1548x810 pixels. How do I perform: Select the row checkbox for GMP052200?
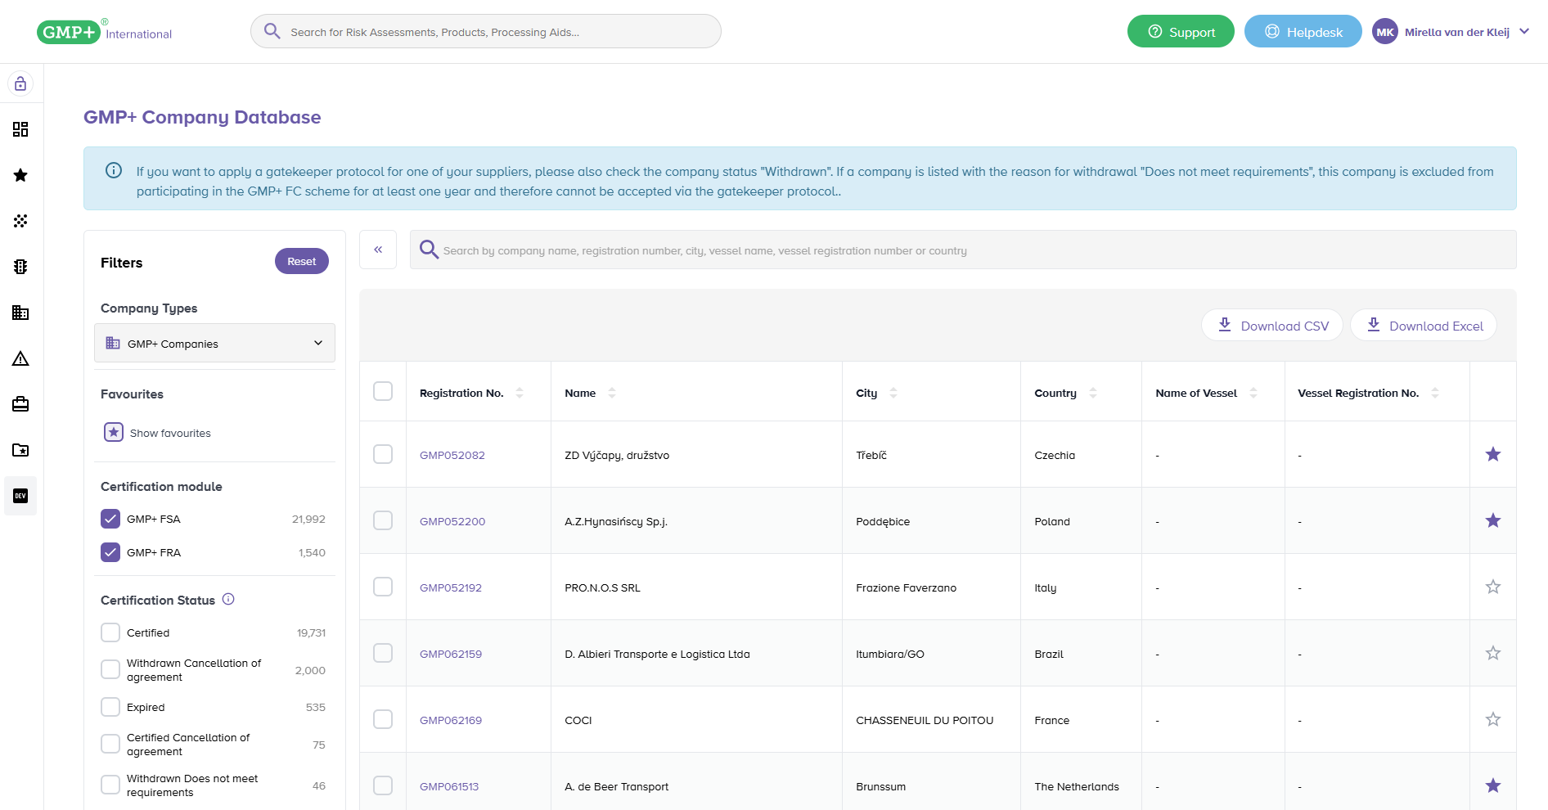pyautogui.click(x=383, y=520)
